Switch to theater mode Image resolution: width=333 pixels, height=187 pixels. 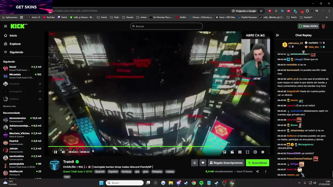(x=240, y=152)
